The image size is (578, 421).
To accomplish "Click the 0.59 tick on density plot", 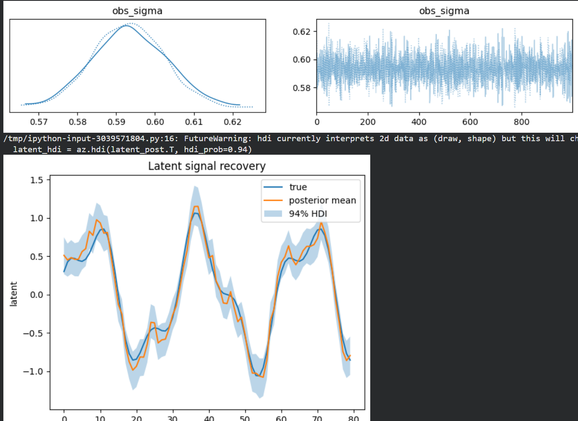I will click(x=116, y=122).
